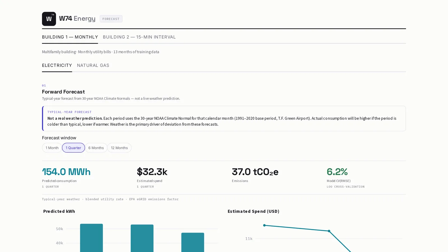Screen dimensions: 448x252
Task: Switch to the Natural Gas sub-tab
Action: [93, 65]
